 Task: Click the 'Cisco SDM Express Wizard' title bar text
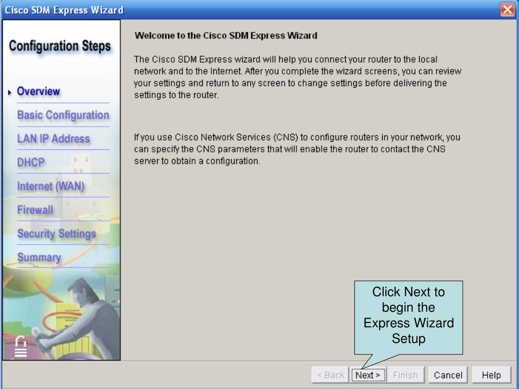pos(64,10)
